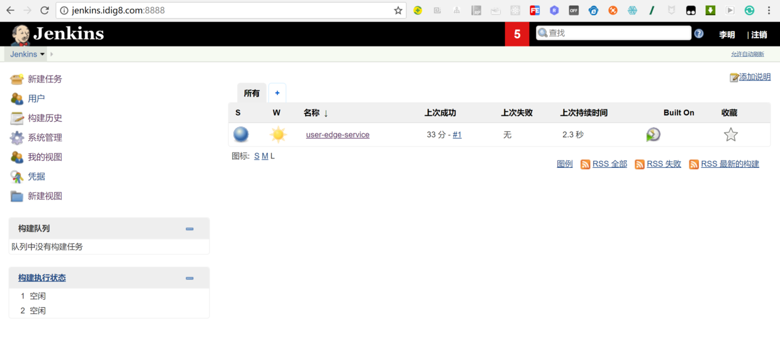Toggle favorite star for user-edge-service

point(730,134)
